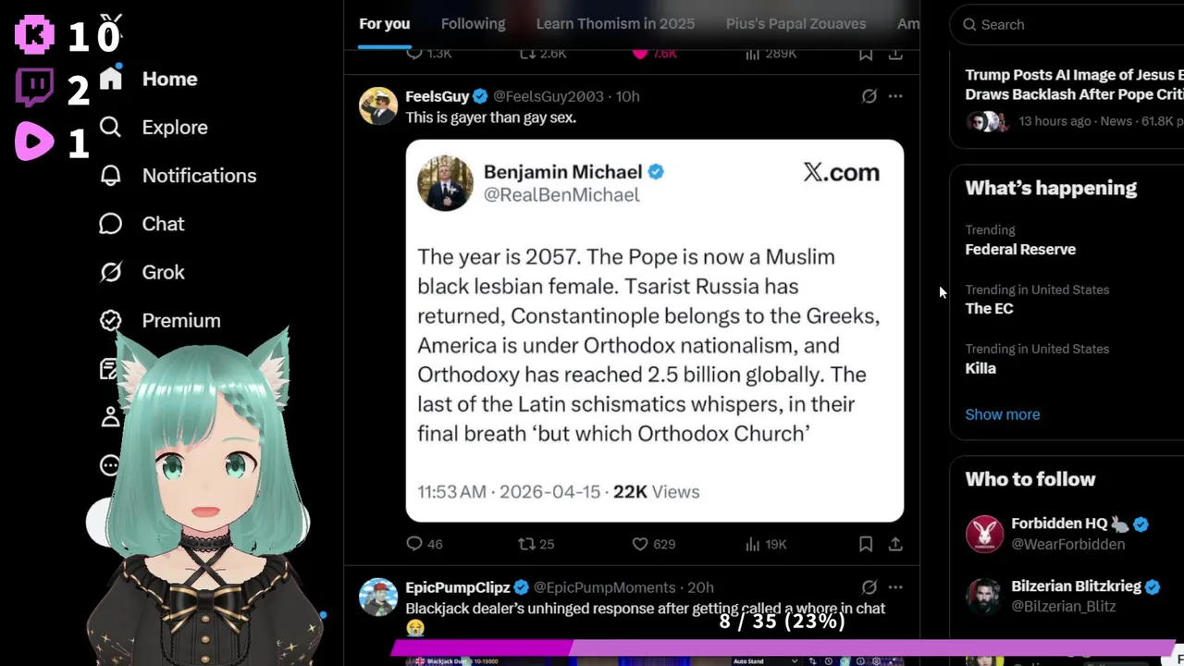Screen dimensions: 1184x666
Task: Click the Search input field
Action: point(1073,25)
